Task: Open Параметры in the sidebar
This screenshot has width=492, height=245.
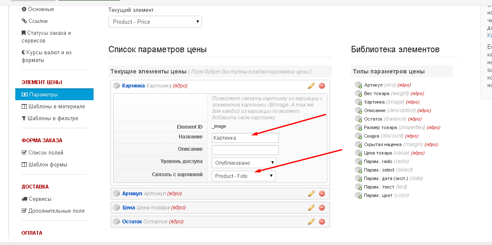Action: [43, 95]
